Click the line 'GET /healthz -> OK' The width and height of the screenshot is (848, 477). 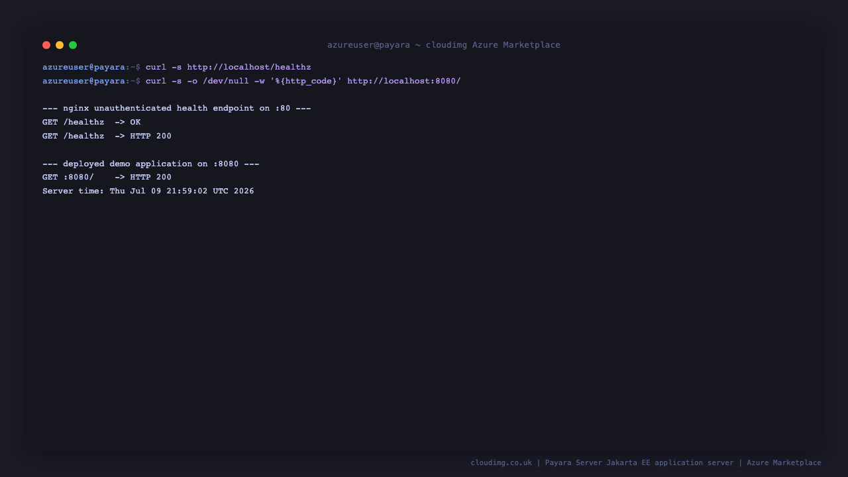pyautogui.click(x=91, y=123)
